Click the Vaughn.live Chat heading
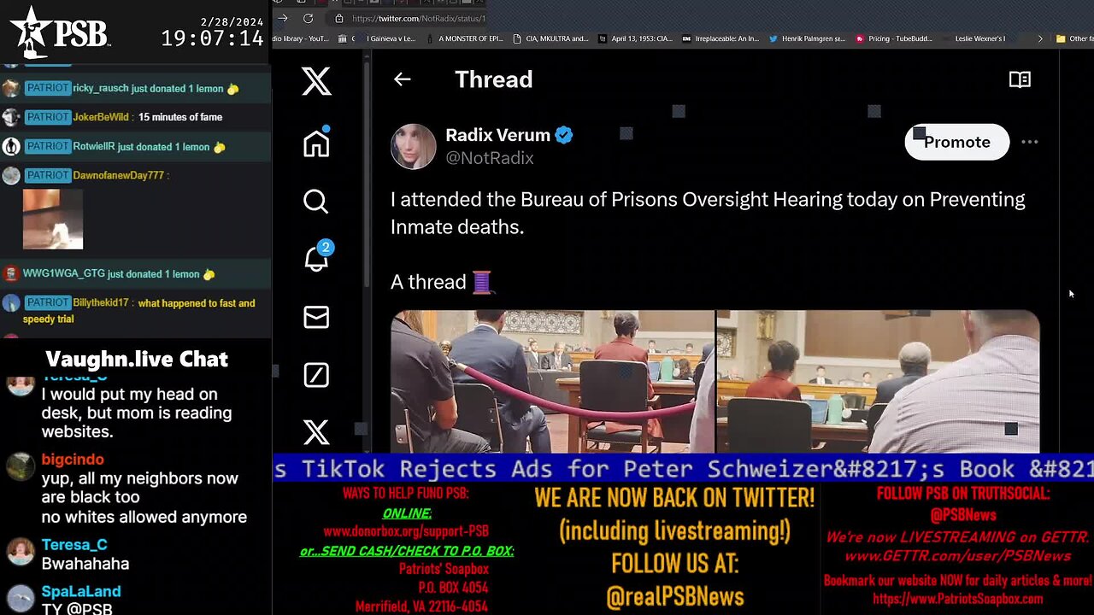Viewport: 1094px width, 615px height. click(137, 360)
